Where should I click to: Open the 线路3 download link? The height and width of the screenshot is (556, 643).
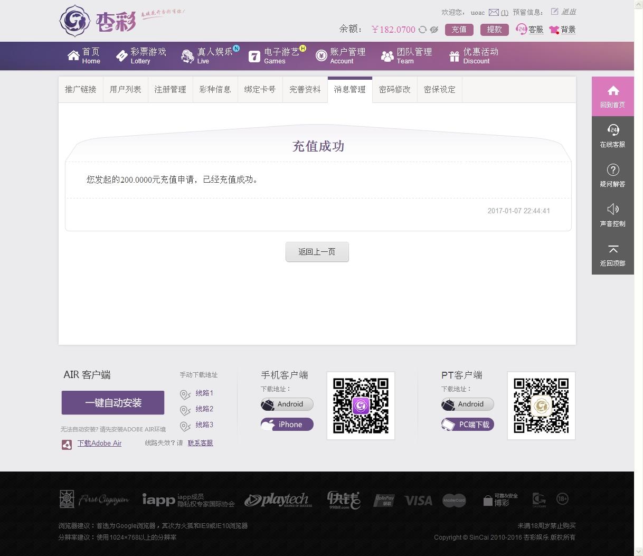click(x=204, y=425)
